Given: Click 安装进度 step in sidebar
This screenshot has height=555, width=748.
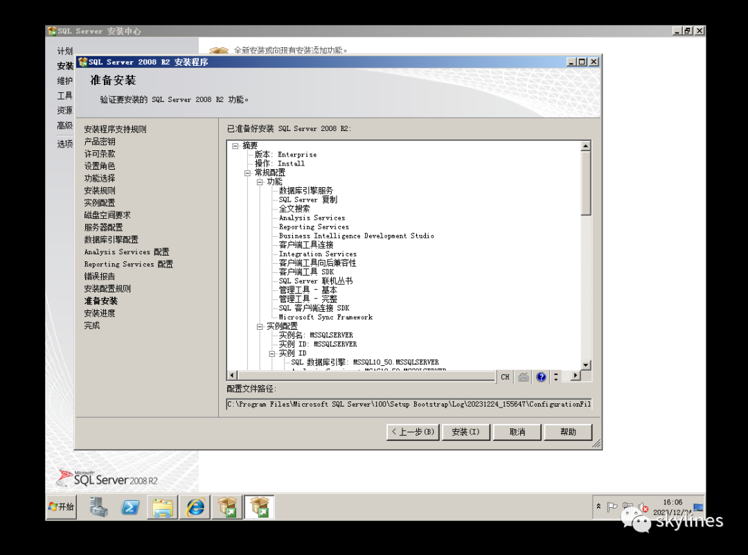Looking at the screenshot, I should click(x=100, y=313).
